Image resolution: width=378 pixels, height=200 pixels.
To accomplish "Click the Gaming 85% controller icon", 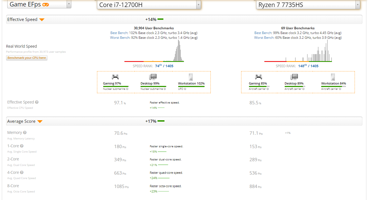I will [259, 77].
